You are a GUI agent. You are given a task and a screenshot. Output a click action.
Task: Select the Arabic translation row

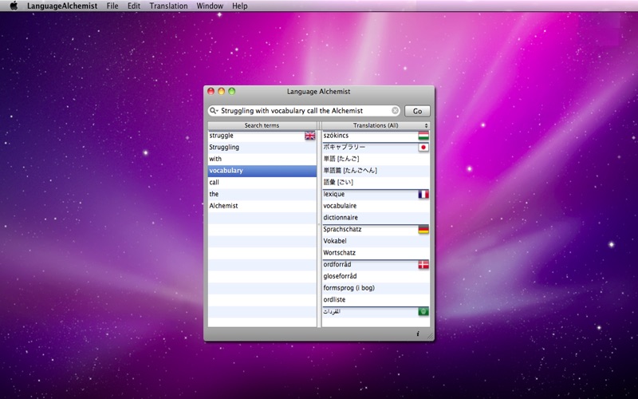point(376,312)
